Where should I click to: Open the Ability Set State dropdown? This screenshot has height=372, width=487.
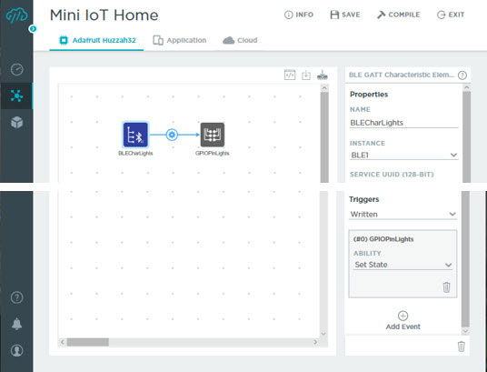tap(403, 265)
